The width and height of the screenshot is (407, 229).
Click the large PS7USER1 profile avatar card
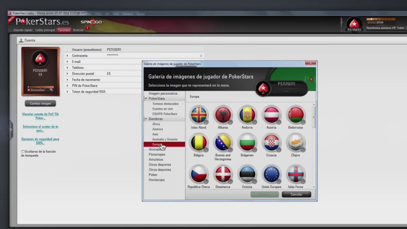tap(40, 71)
